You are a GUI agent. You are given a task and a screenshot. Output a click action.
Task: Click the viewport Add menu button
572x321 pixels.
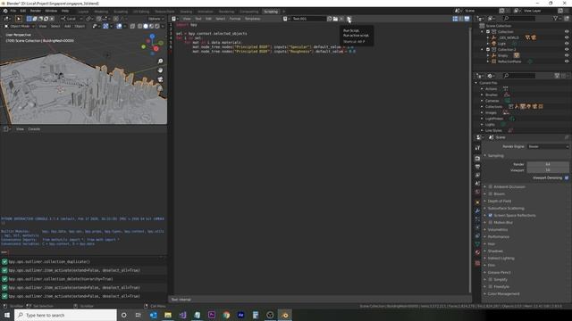click(x=68, y=26)
